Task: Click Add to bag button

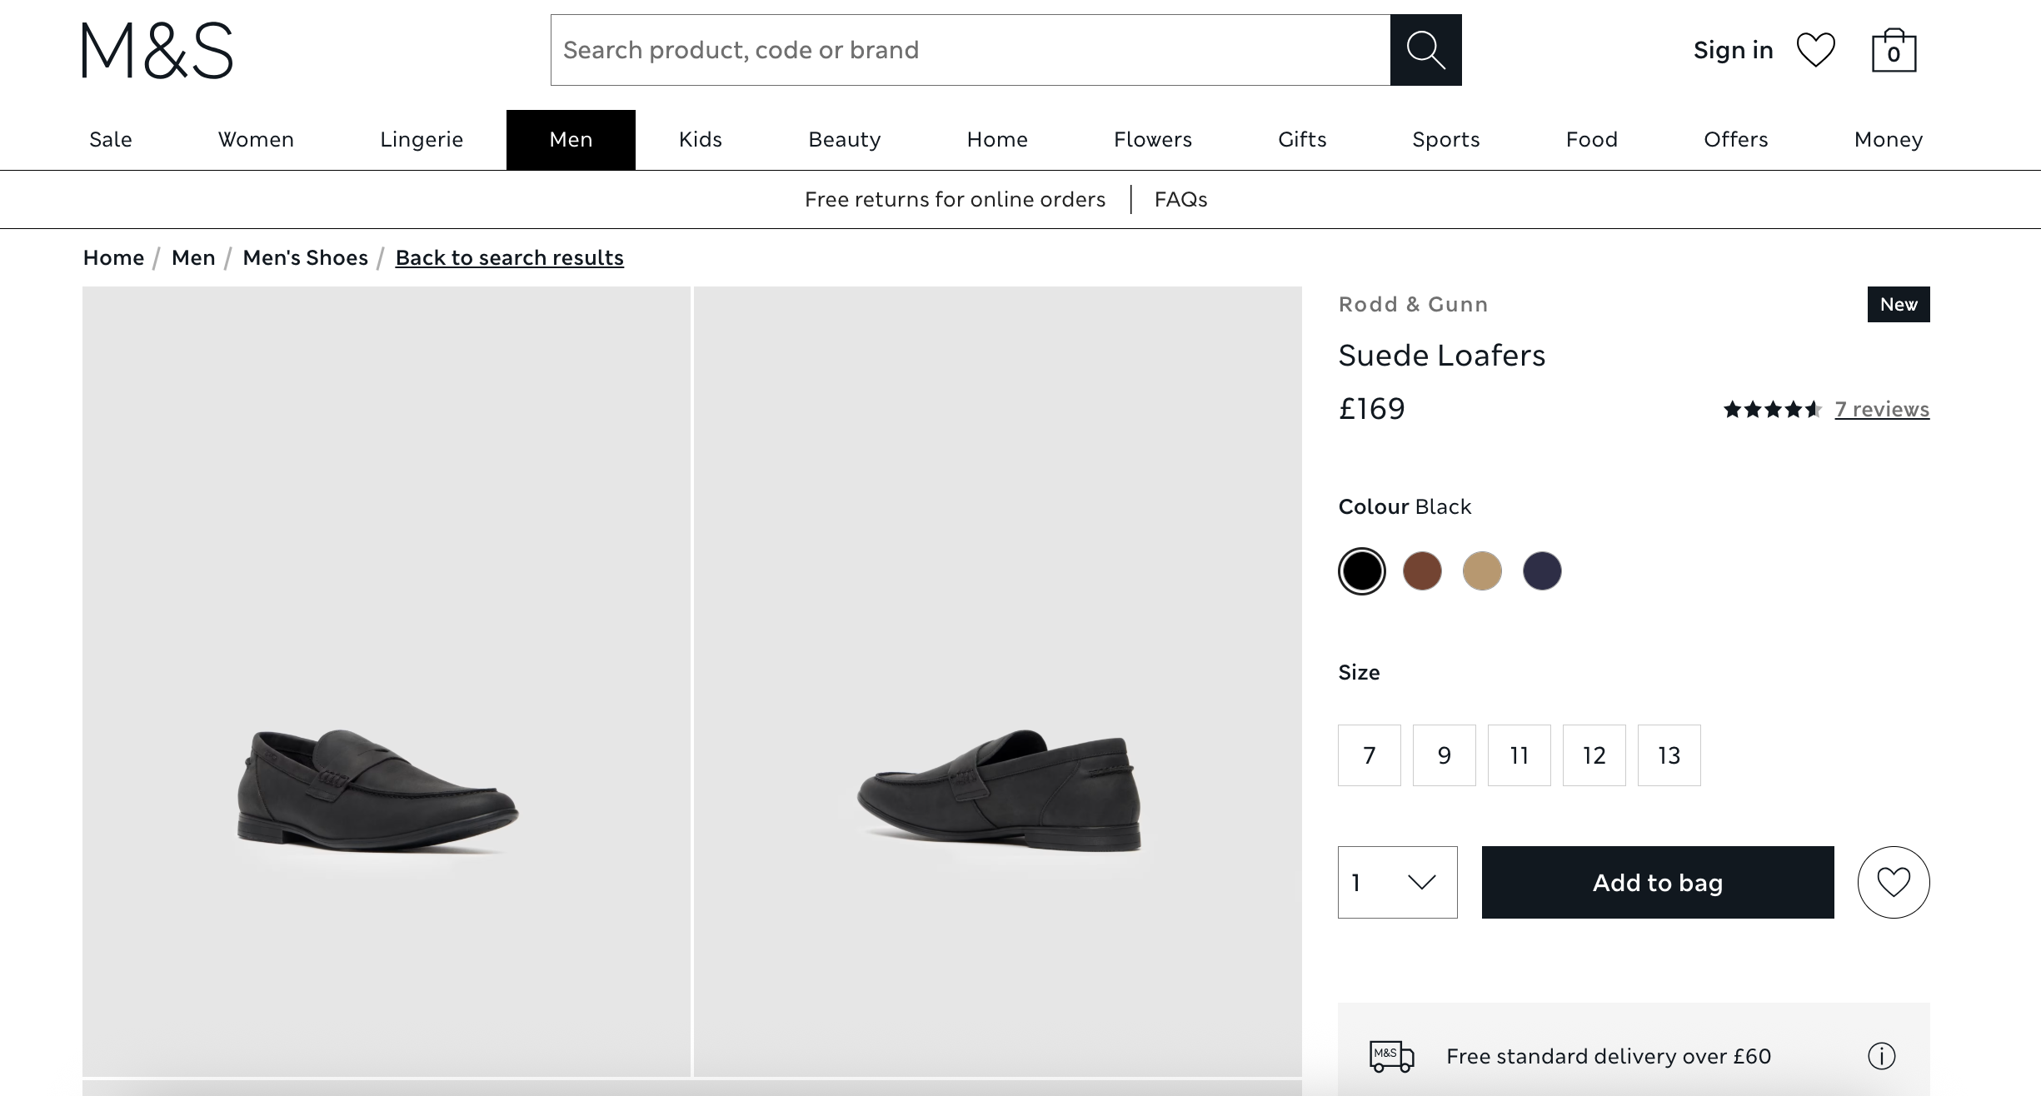Action: [1657, 882]
